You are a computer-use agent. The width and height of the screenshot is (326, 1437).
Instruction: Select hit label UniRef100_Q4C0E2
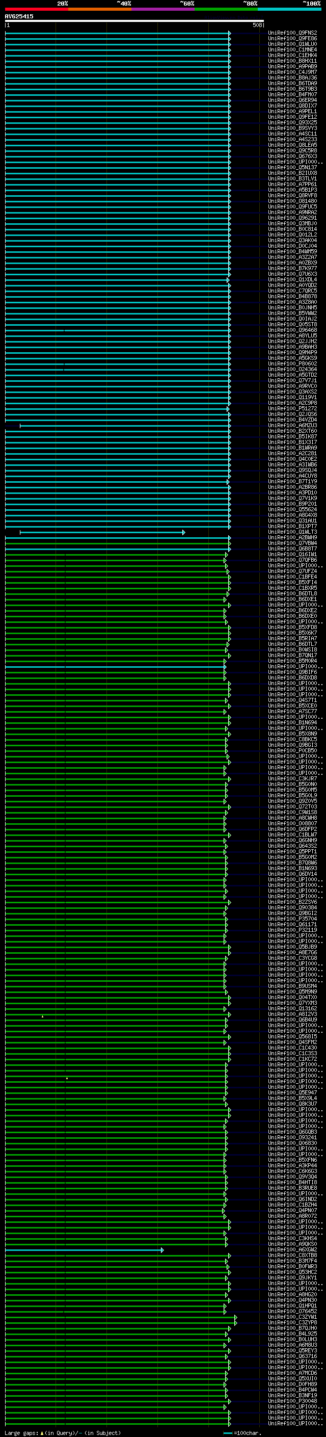point(292,459)
